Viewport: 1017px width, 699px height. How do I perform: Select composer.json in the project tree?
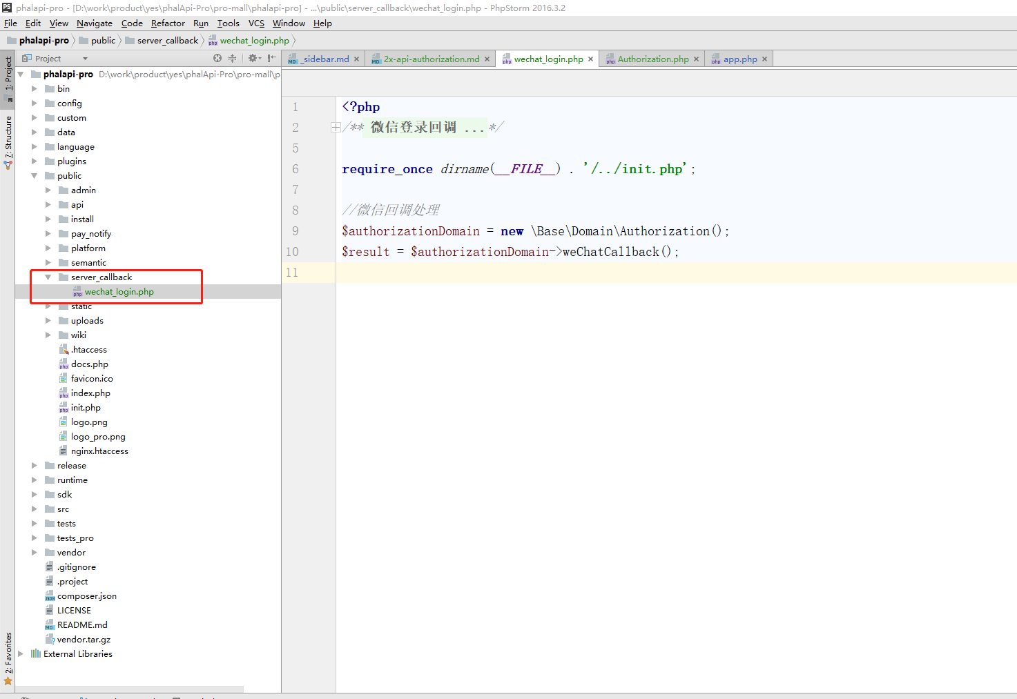coord(86,596)
